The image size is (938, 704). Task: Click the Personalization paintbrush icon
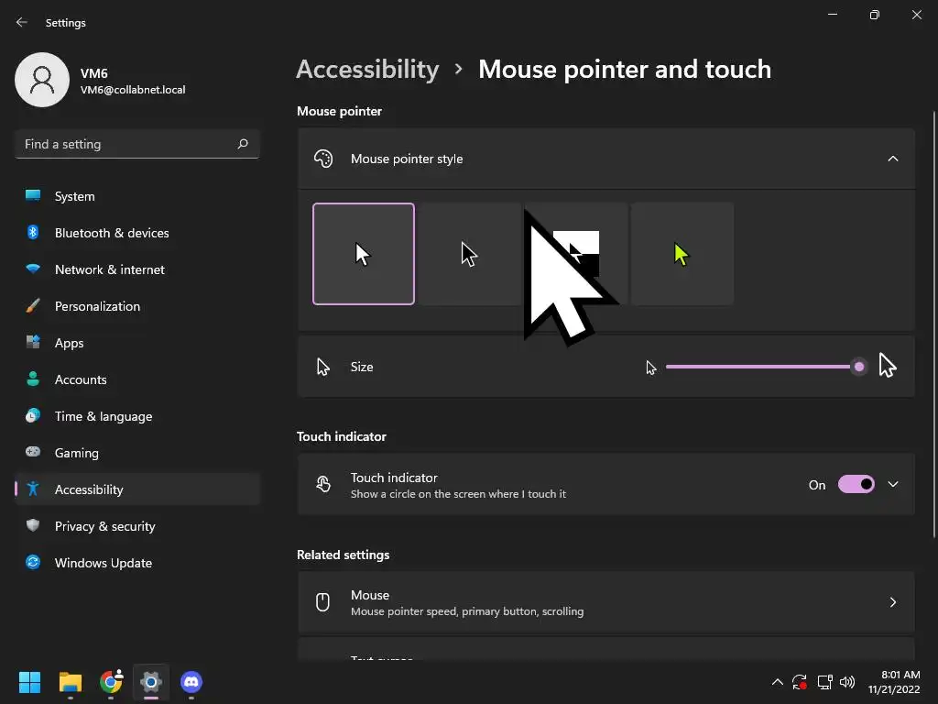tap(33, 306)
